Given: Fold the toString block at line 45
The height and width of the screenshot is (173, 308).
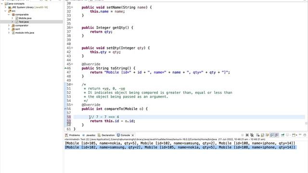Looking at the screenshot, I should point(72,64).
